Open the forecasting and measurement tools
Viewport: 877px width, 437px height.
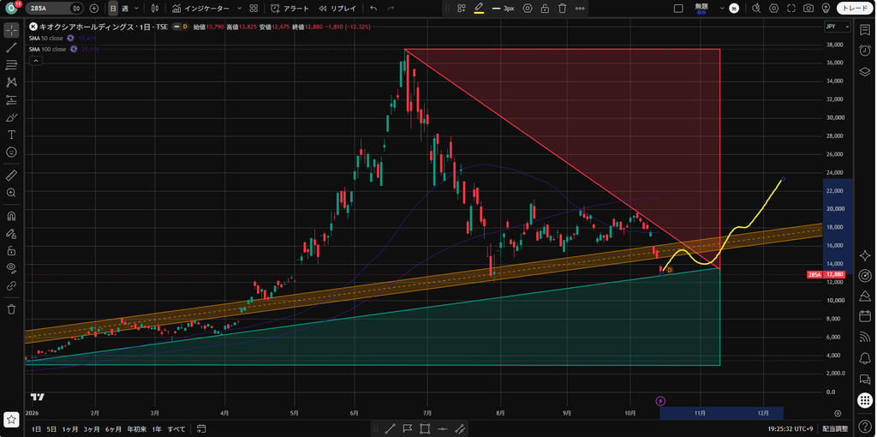click(x=11, y=100)
